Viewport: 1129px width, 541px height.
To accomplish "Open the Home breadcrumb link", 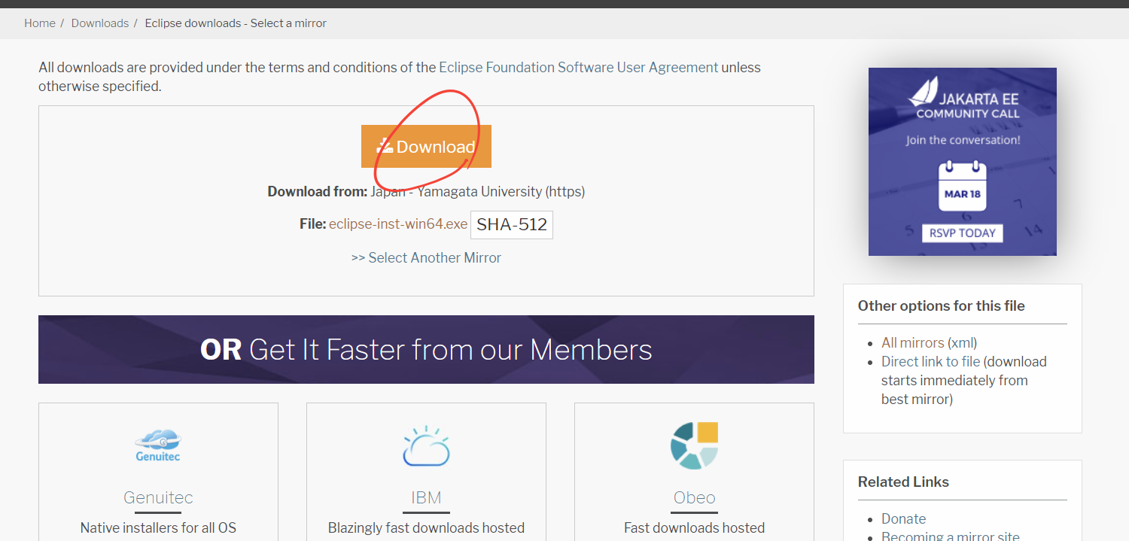I will (40, 23).
